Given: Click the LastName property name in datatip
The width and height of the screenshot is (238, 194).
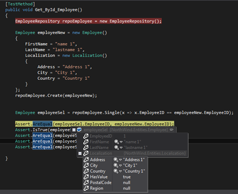Looking at the screenshot, I should coord(99,148).
